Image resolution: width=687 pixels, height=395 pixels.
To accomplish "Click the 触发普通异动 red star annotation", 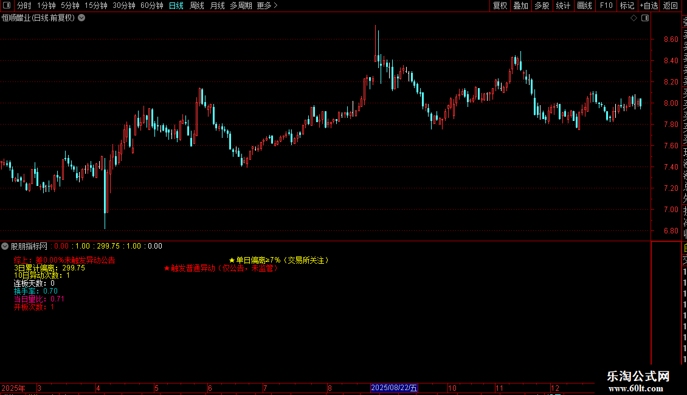I will [x=221, y=268].
